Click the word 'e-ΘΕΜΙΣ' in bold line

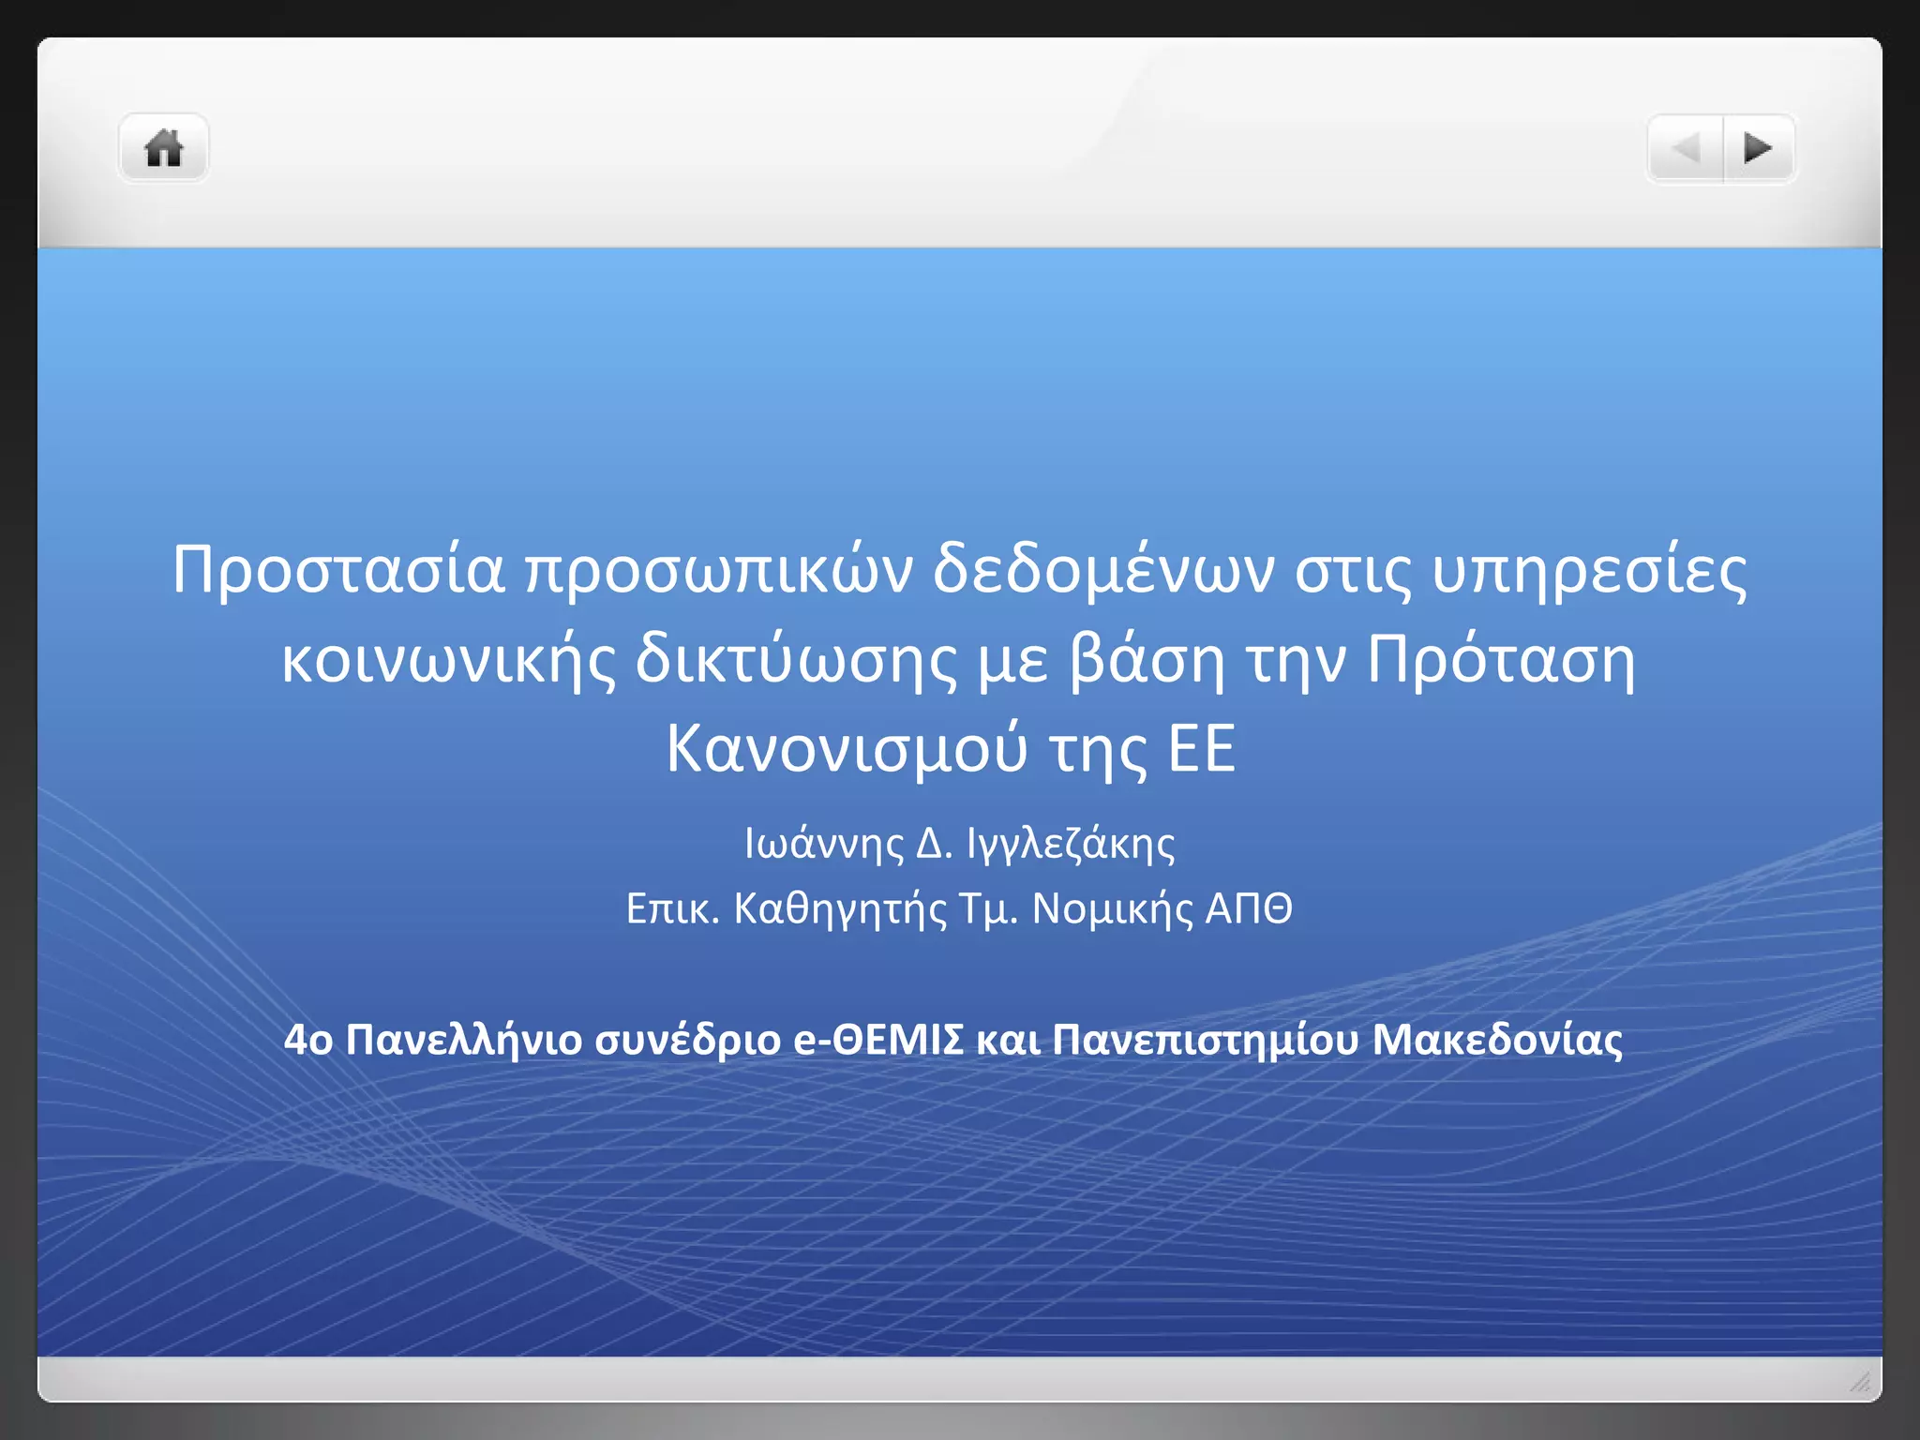(878, 1040)
